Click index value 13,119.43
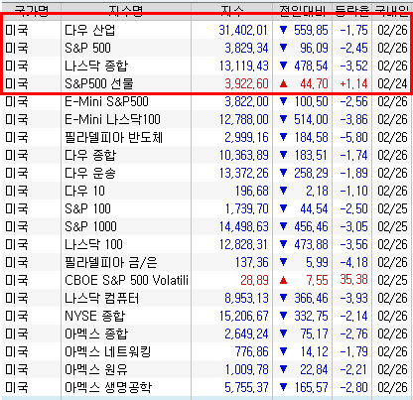Screen dimensions: 413x400 (x=244, y=66)
